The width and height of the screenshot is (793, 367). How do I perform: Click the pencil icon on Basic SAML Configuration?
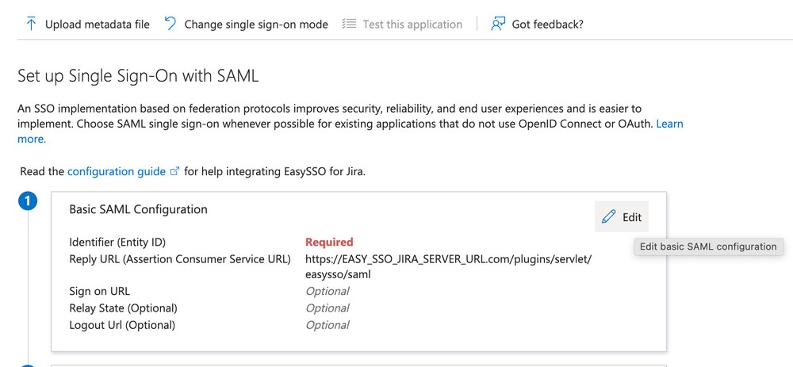click(609, 217)
